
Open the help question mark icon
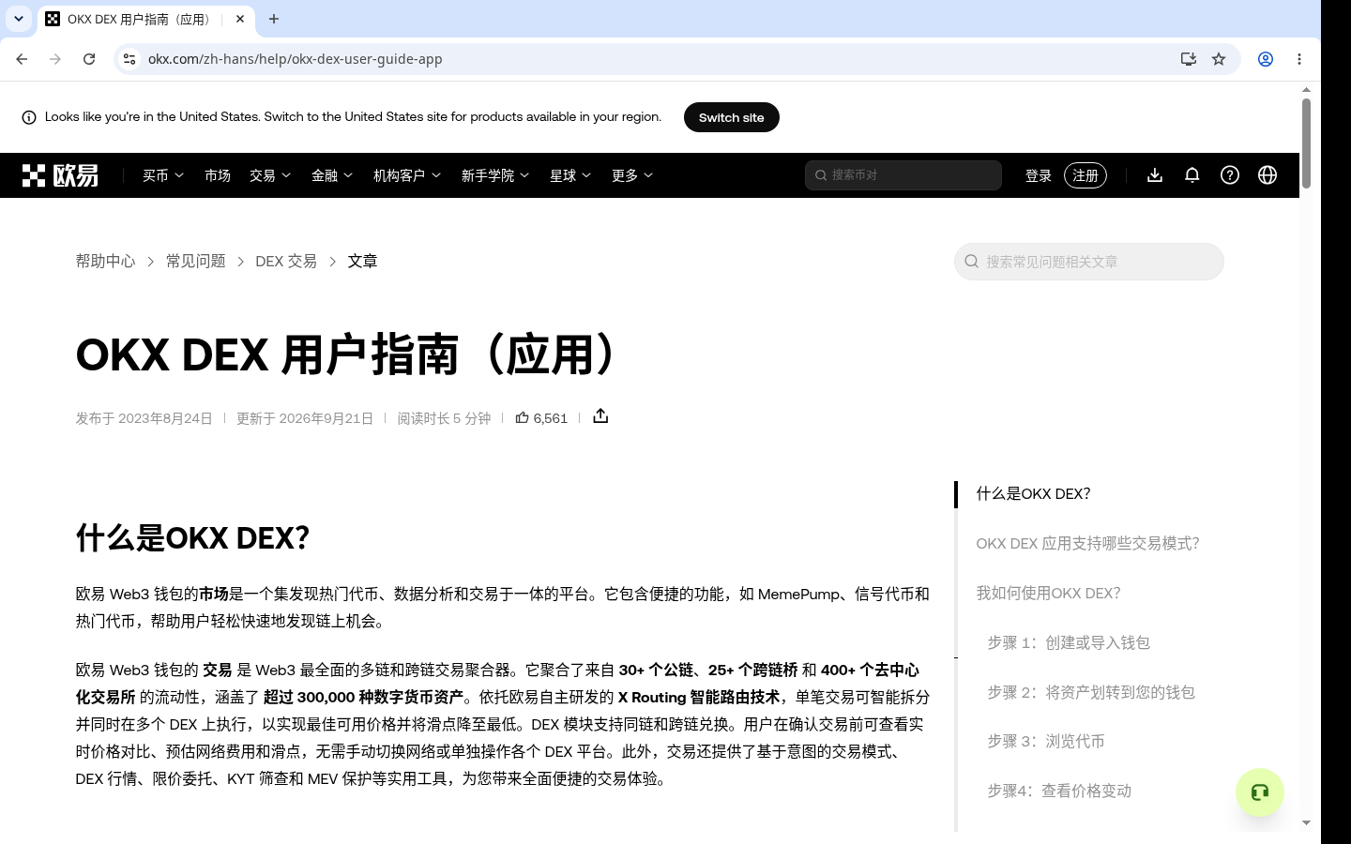click(x=1230, y=175)
